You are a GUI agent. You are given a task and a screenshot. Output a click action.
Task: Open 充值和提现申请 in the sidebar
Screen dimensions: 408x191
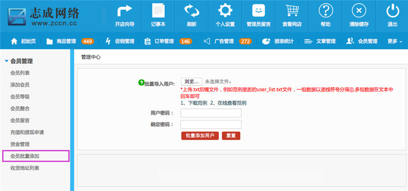click(x=27, y=132)
